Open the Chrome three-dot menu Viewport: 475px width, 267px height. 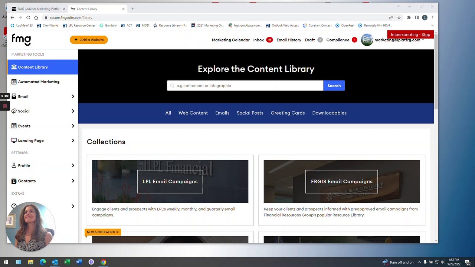point(433,17)
